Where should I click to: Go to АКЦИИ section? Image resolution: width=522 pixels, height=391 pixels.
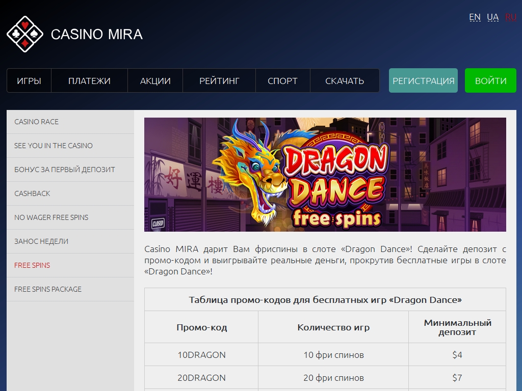155,81
